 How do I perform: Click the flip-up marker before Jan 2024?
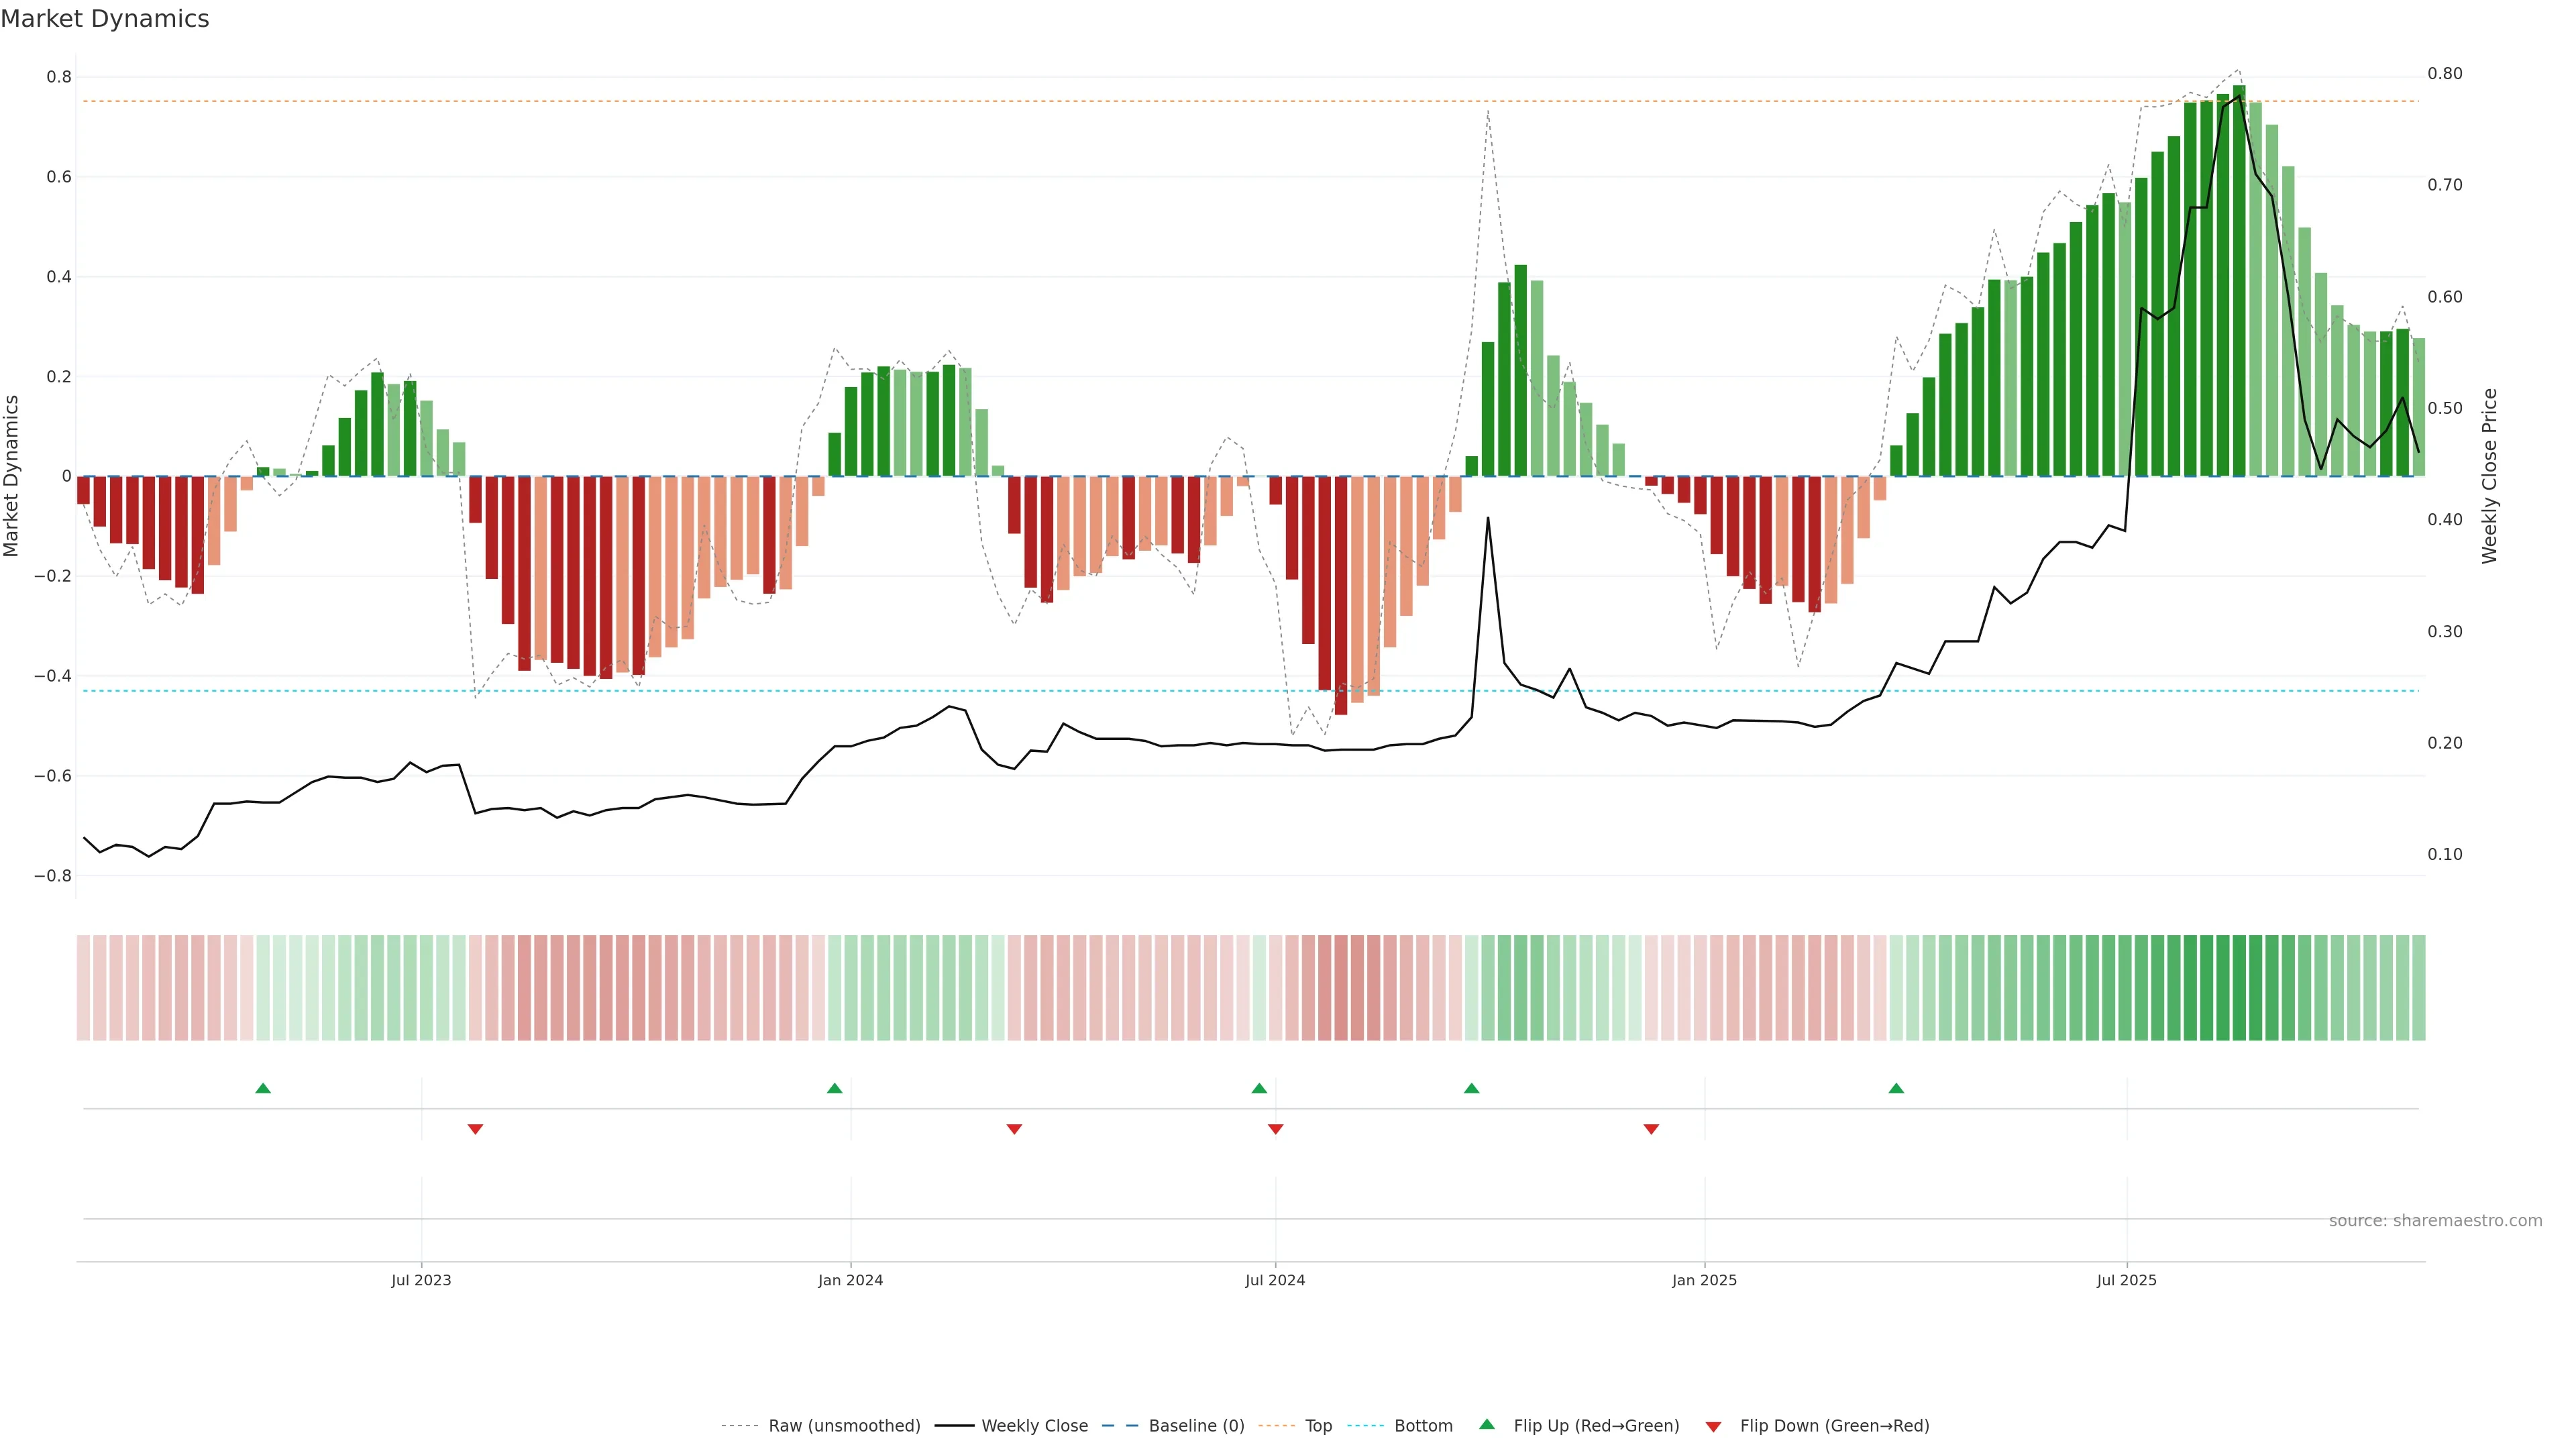[x=835, y=1088]
